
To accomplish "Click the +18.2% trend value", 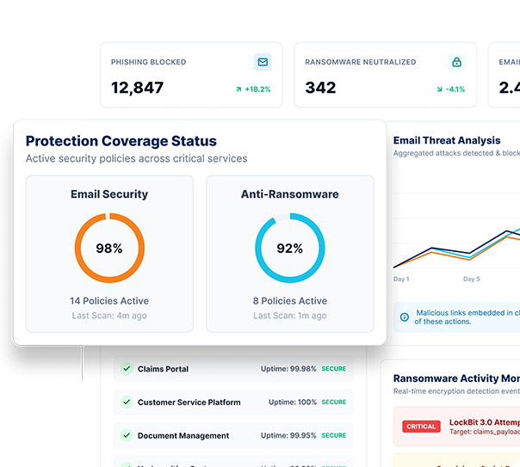I will point(257,89).
